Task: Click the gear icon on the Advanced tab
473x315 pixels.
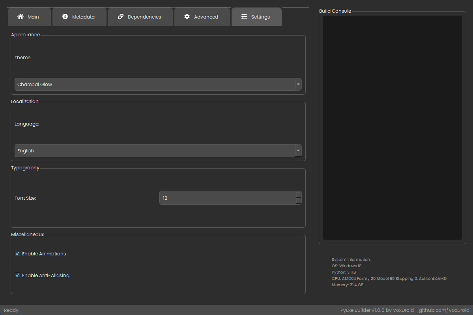Action: pyautogui.click(x=187, y=17)
